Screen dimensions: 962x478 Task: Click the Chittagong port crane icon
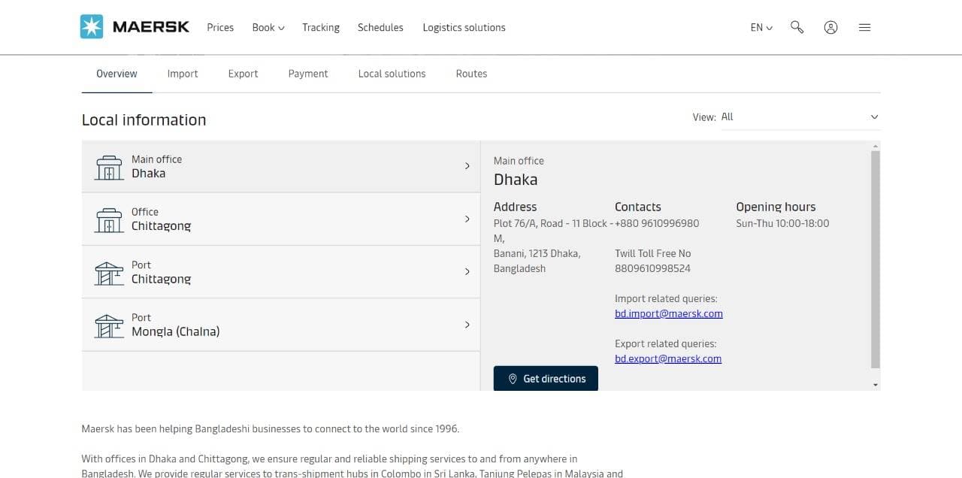109,273
